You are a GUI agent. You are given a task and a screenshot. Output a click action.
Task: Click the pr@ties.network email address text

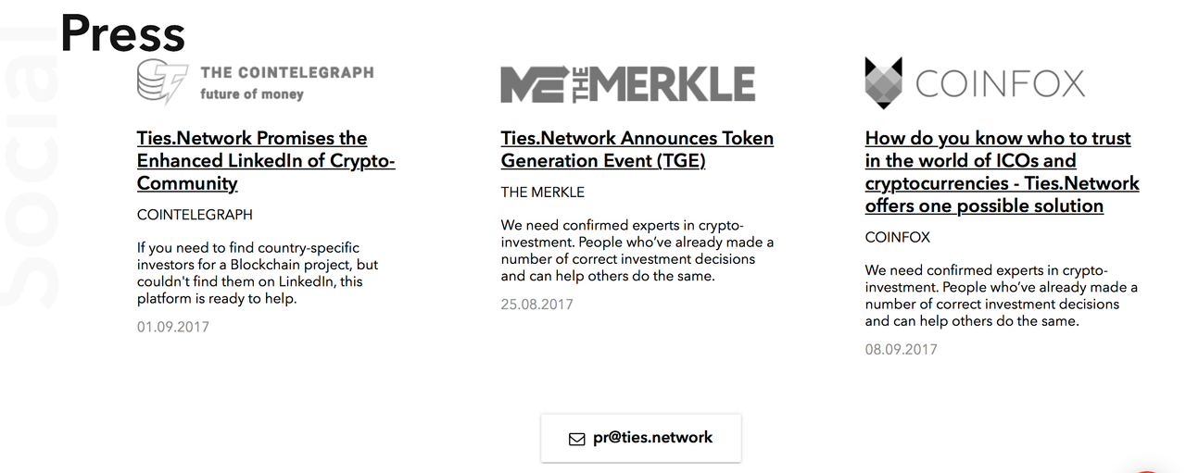[x=652, y=438]
